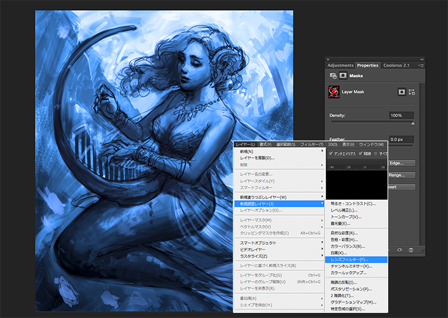This screenshot has width=448, height=318.
Task: Toggle the すべて checkbox in options bar
Action: 375,153
